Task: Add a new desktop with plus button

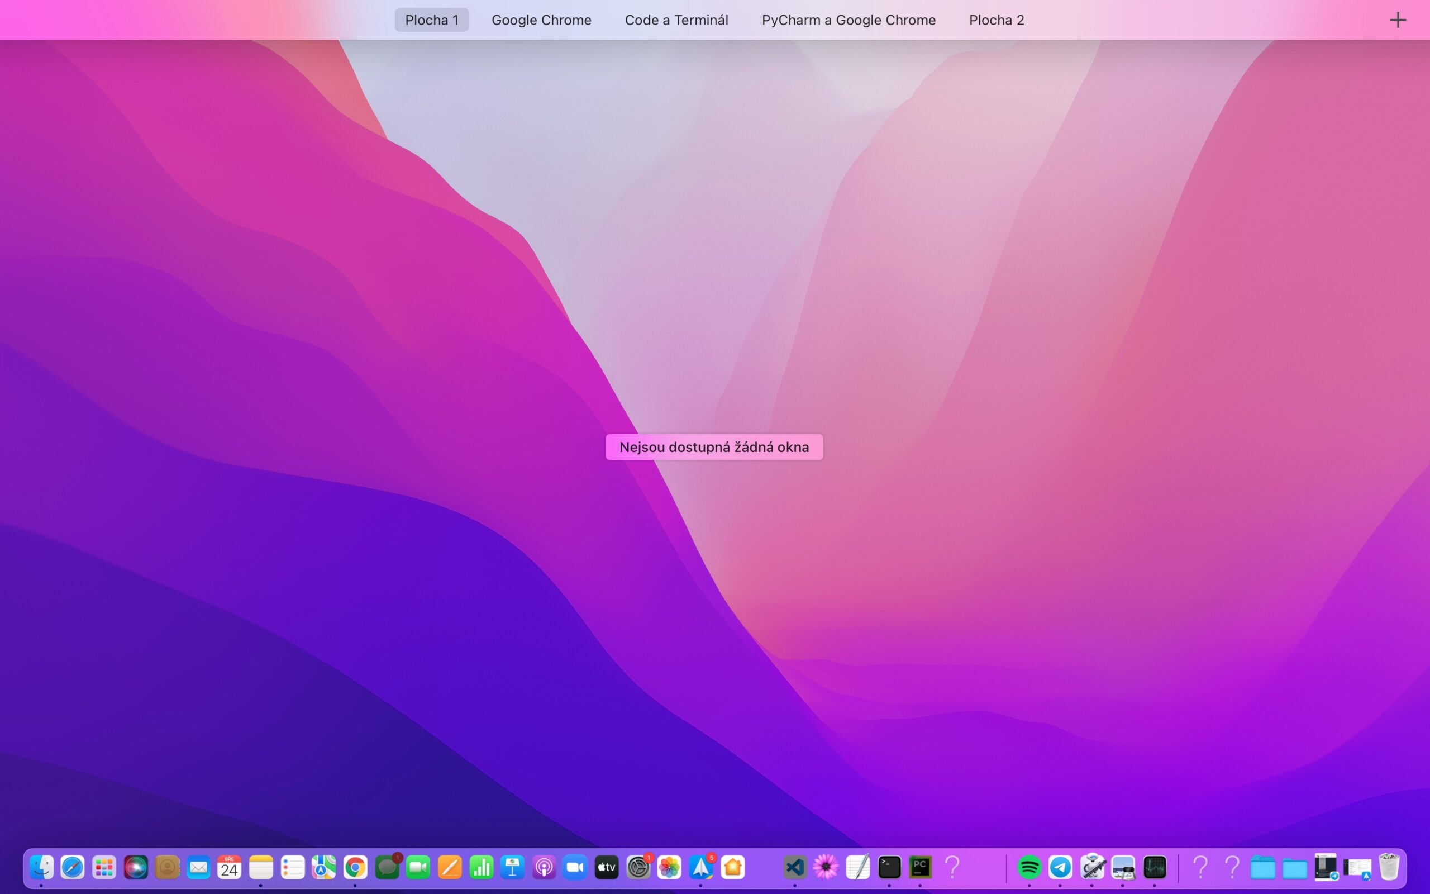Action: (1398, 20)
